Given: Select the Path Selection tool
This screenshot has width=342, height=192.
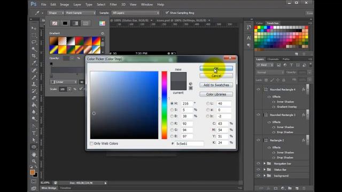Looking at the screenshot, I should coord(34,140).
